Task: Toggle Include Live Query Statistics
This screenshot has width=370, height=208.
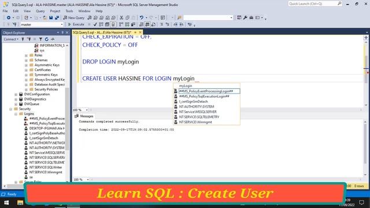Action: point(127,24)
